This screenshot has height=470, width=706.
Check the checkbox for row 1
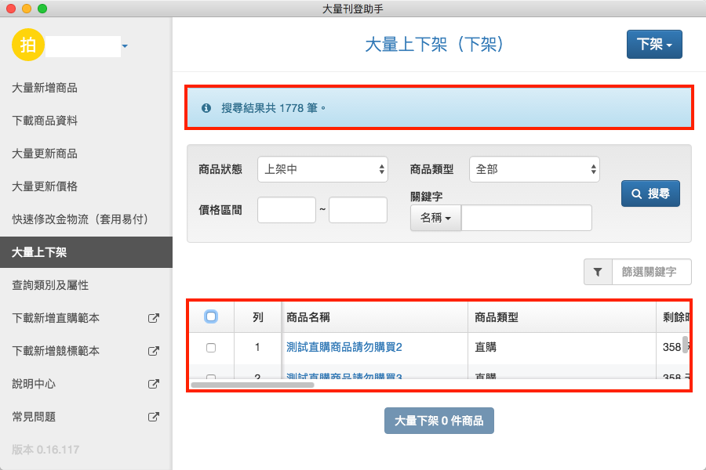point(210,347)
